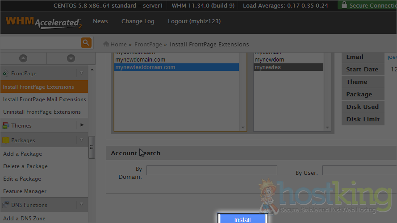Click the Packages folder icon
The image size is (397, 223).
[x=6, y=140]
